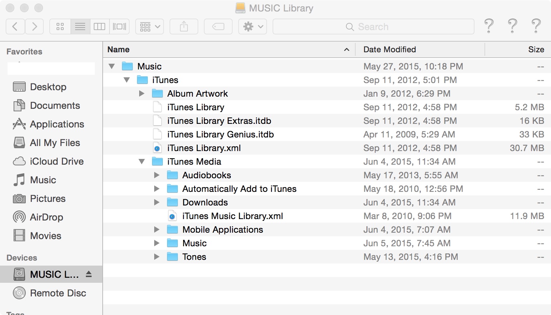Switch to Cover Flow view

(x=120, y=26)
